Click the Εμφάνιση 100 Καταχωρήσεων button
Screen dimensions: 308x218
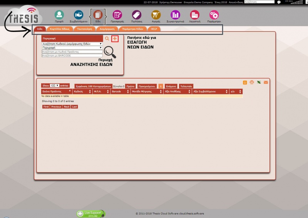[93, 86]
